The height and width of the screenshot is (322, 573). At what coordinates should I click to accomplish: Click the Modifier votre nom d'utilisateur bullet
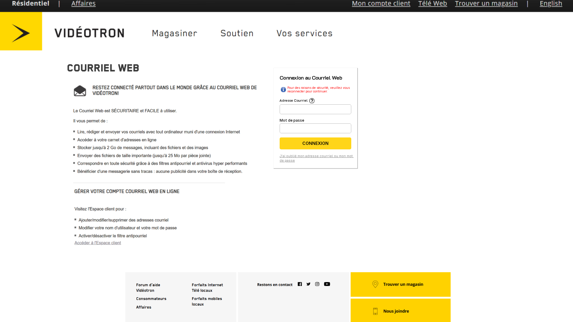coord(127,228)
